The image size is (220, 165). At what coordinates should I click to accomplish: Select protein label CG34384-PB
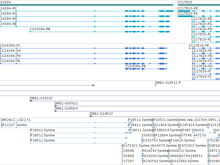[135, 66]
